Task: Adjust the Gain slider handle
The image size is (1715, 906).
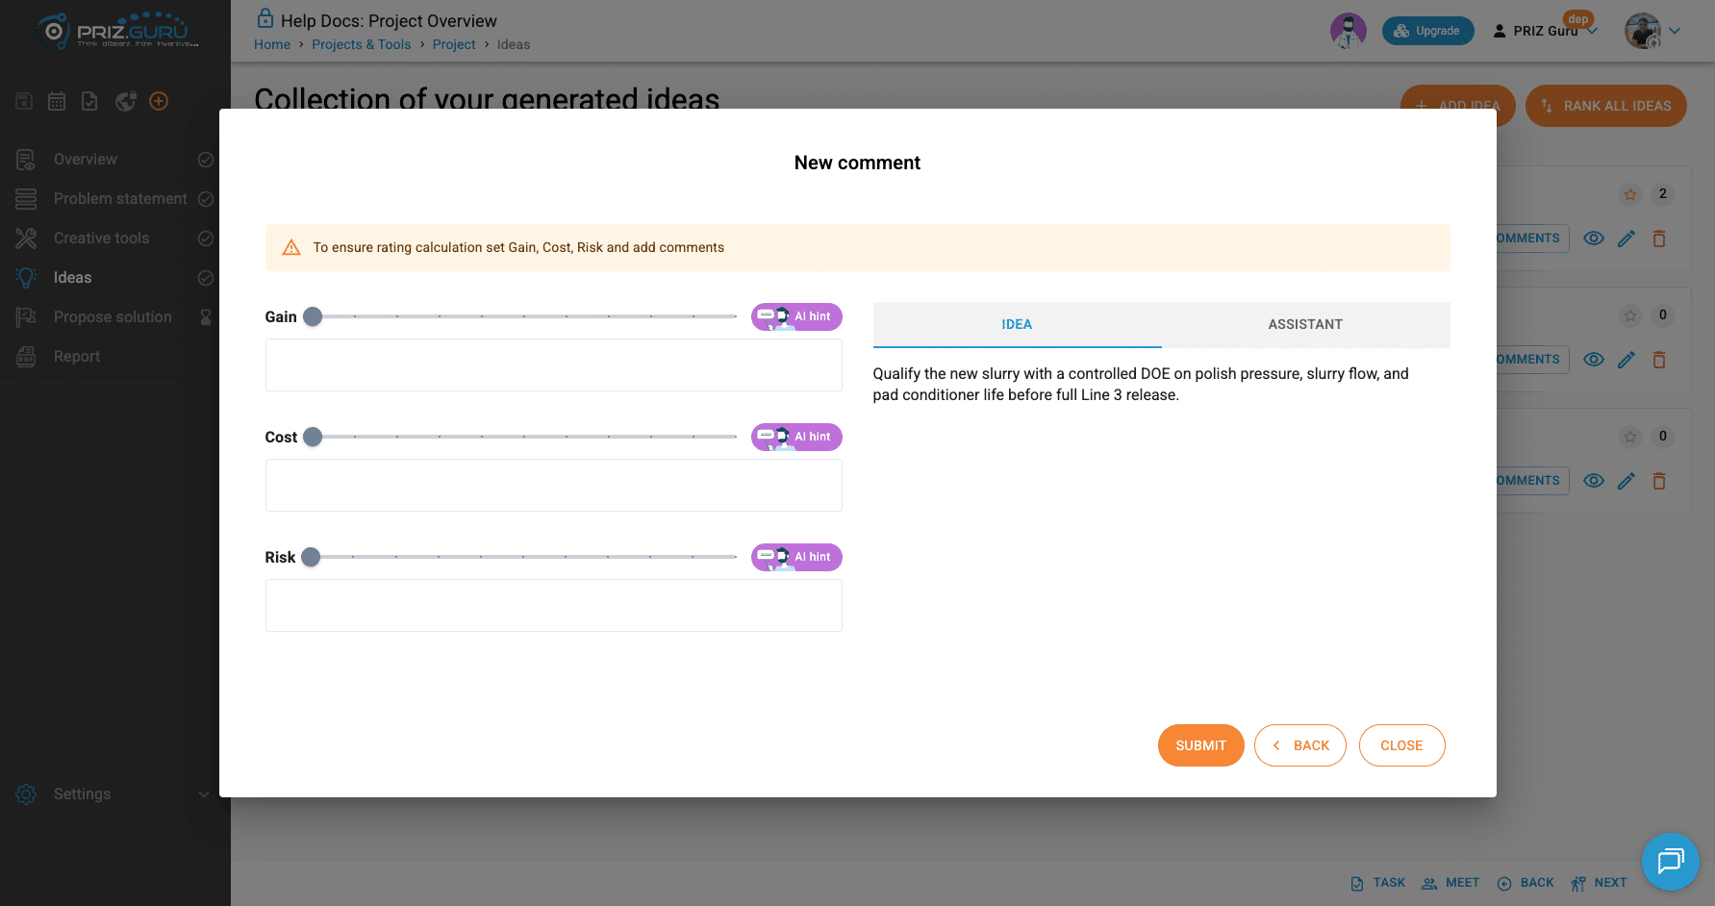Action: click(313, 316)
